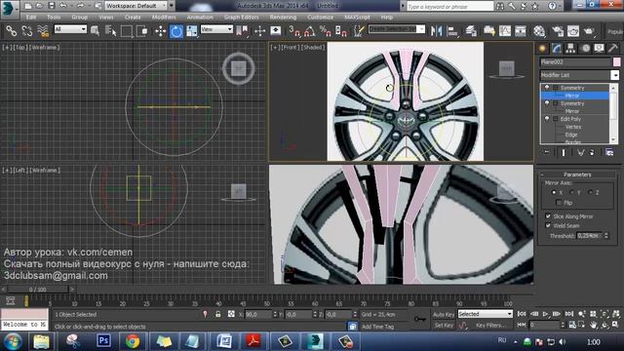Viewport: 624px width, 351px height.
Task: Open the Graph Editors menu
Action: (x=241, y=18)
